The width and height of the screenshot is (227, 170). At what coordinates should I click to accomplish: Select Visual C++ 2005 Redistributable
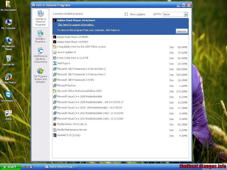(x=121, y=97)
